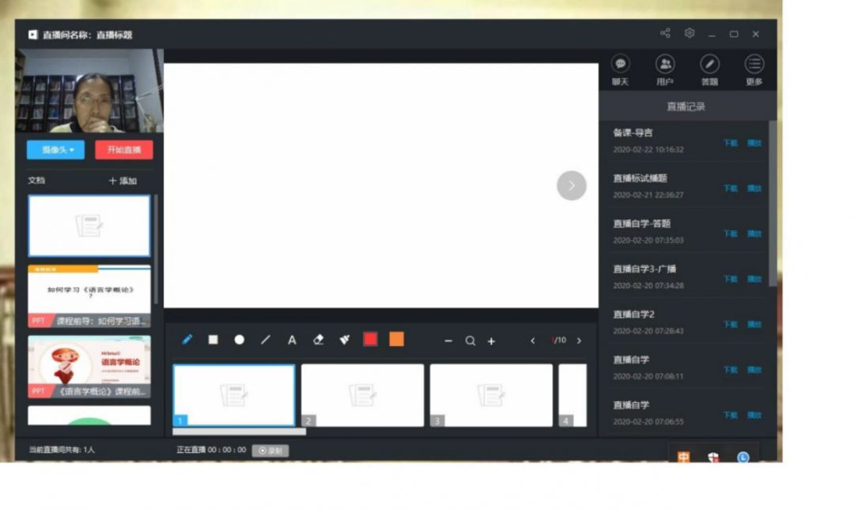Expand the 摄像头 camera dropdown
Viewport: 854px width, 509px height.
pyautogui.click(x=55, y=150)
